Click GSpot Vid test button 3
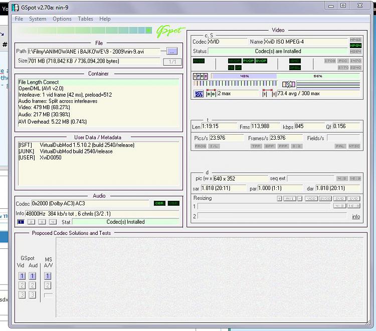376x331 pixels. tap(22, 294)
